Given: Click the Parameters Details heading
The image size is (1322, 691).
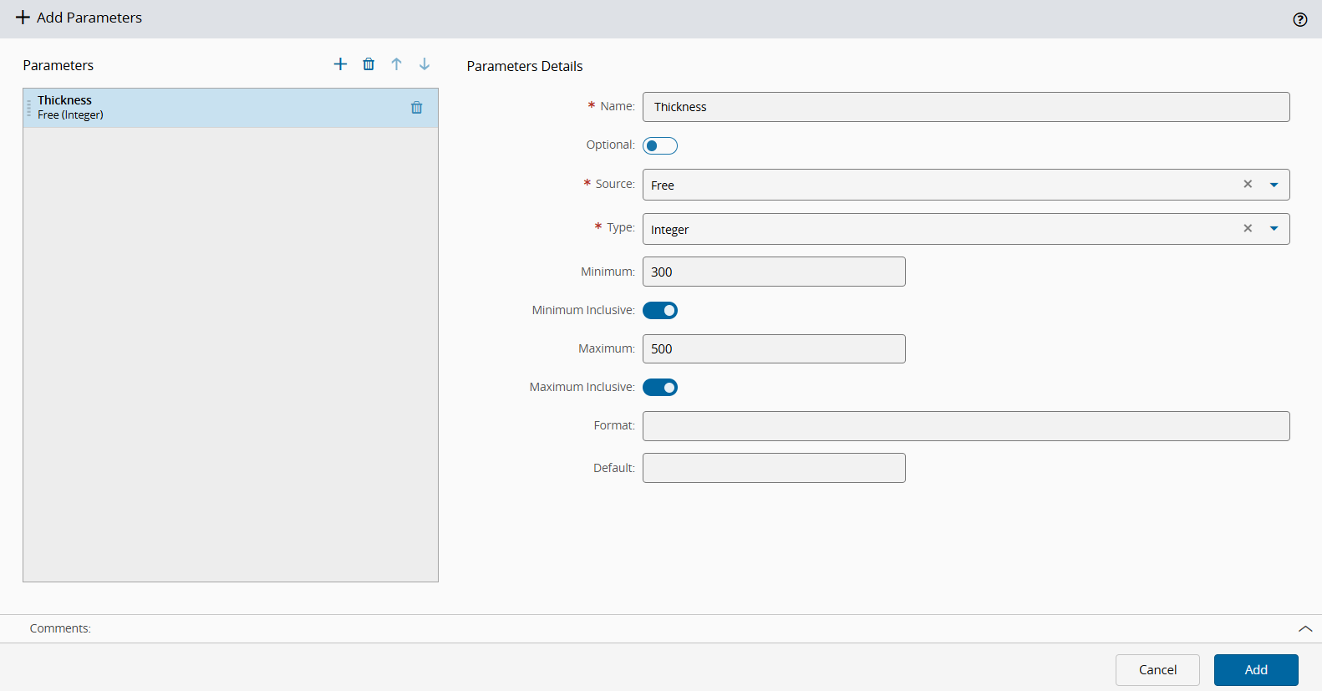Looking at the screenshot, I should tap(525, 66).
